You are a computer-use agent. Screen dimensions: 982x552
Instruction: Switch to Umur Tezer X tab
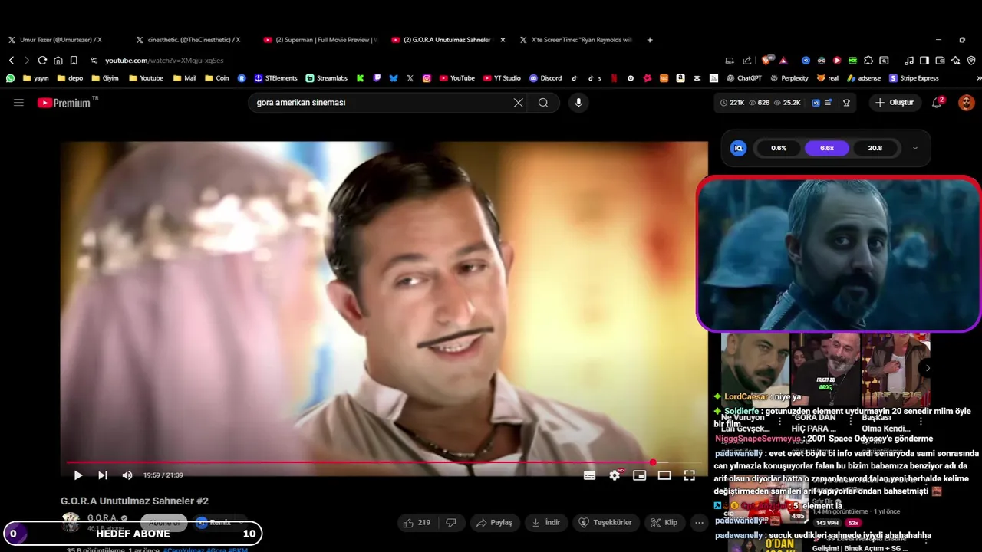(x=61, y=40)
